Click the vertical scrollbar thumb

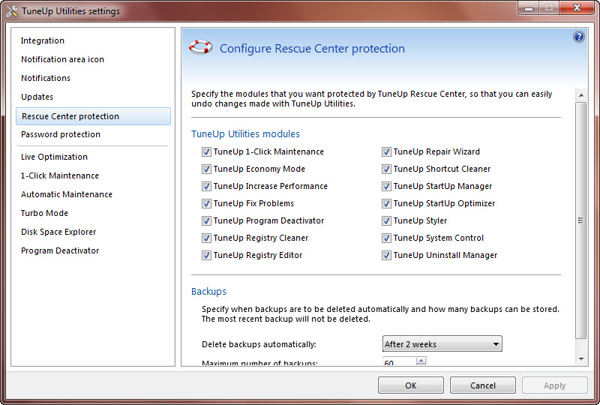(580, 220)
